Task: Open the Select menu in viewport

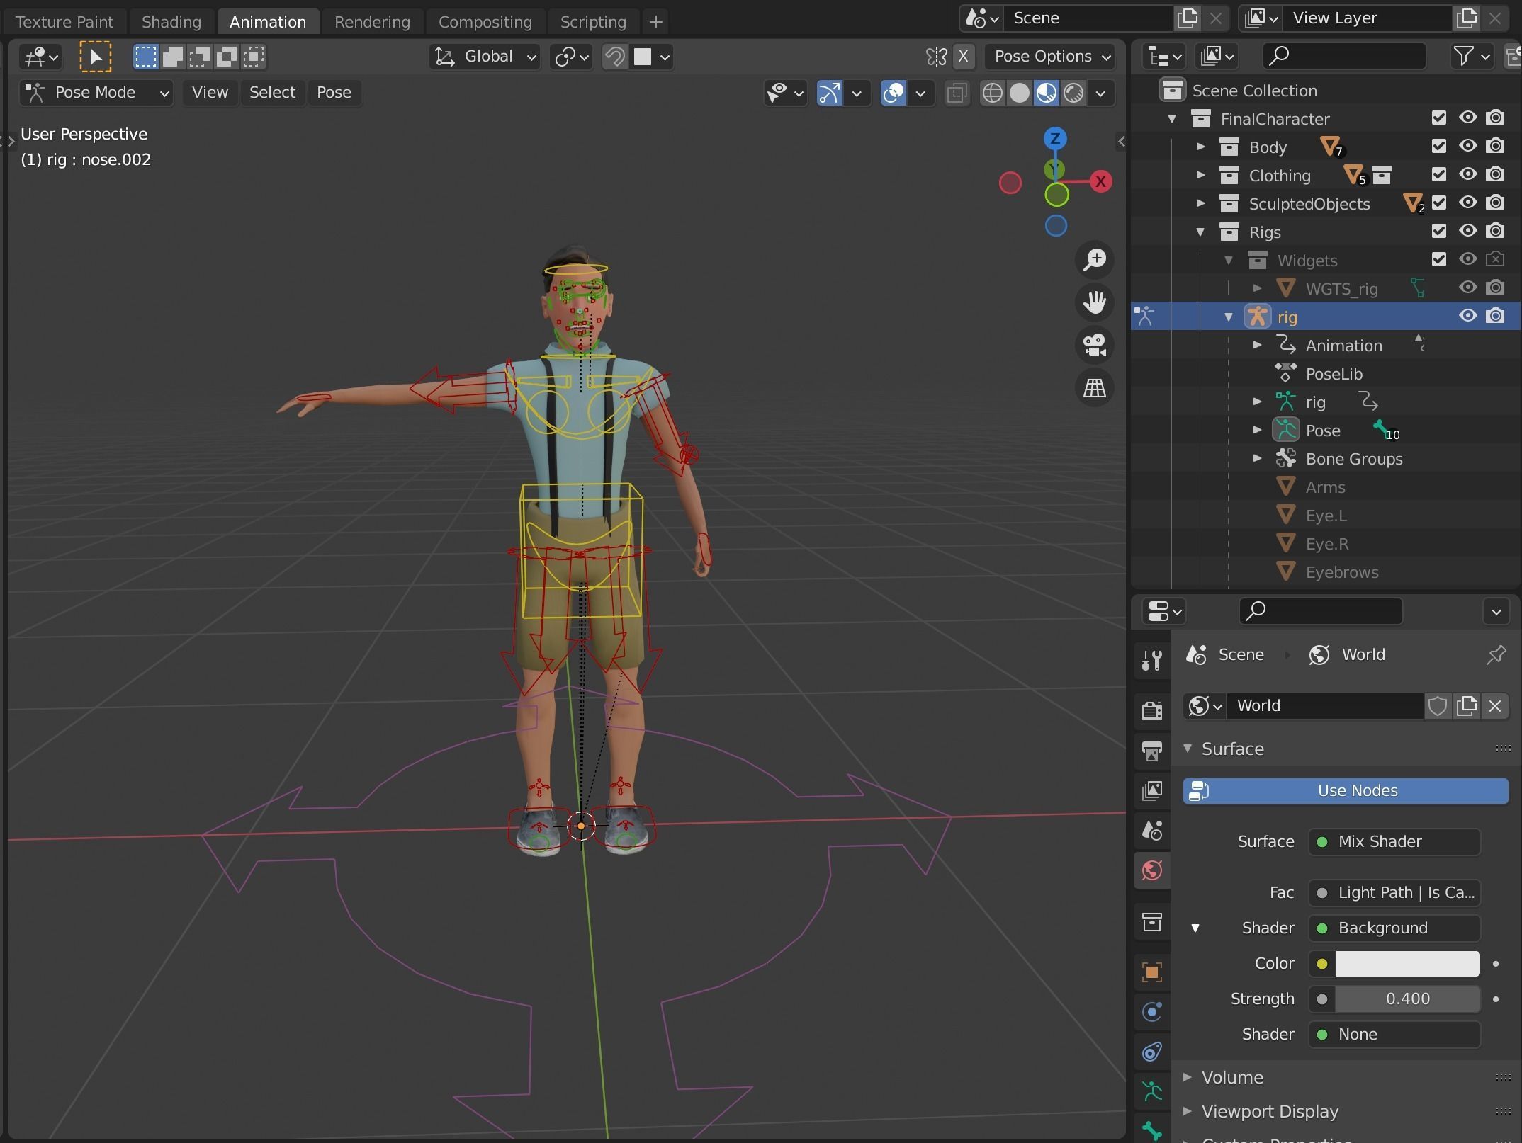Action: coord(272,93)
